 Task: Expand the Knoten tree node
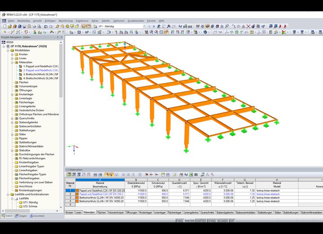pos(12,54)
